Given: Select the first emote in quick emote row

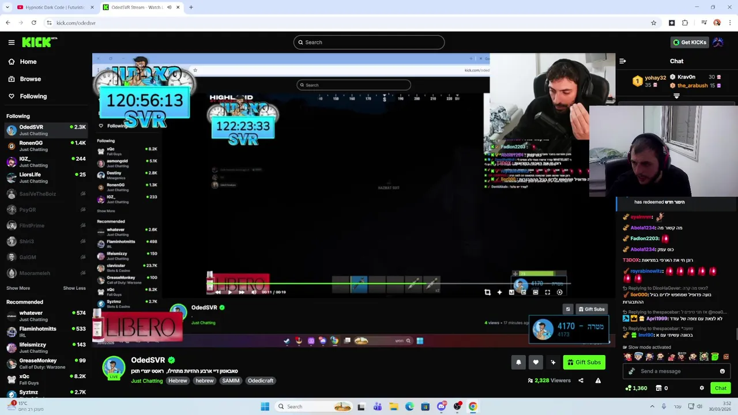Looking at the screenshot, I should (x=628, y=357).
